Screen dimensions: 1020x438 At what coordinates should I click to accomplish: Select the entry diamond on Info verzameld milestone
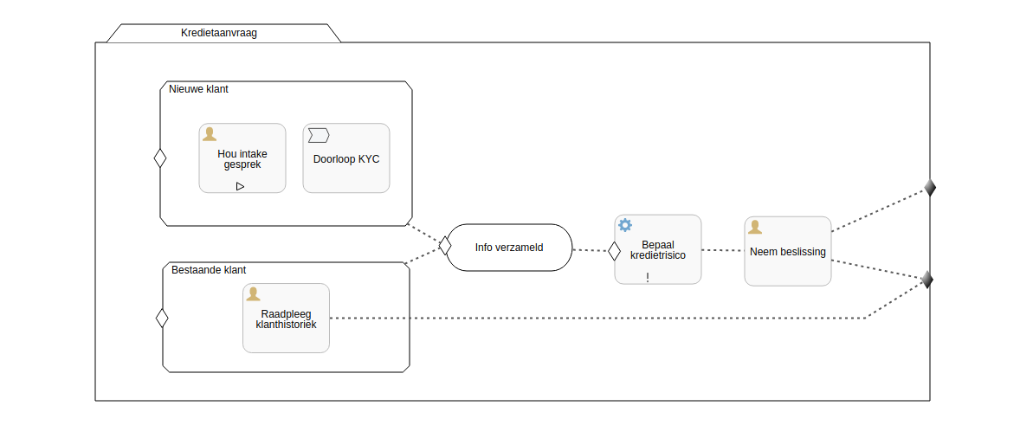445,245
